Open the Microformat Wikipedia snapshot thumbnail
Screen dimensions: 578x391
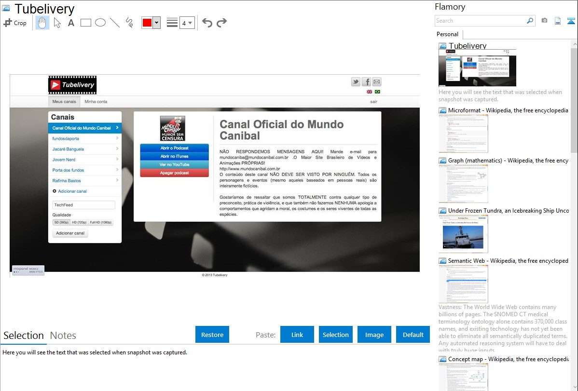point(463,134)
